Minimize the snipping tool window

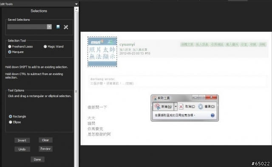(195, 97)
